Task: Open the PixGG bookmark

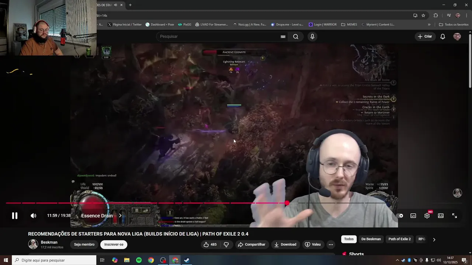Action: pos(185,25)
